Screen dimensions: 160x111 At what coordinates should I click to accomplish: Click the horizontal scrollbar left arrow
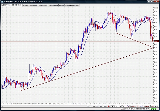coord(2,106)
